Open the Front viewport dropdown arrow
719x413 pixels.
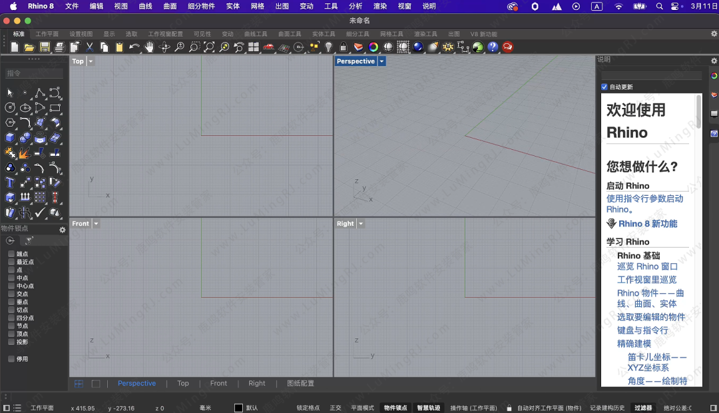tap(96, 224)
